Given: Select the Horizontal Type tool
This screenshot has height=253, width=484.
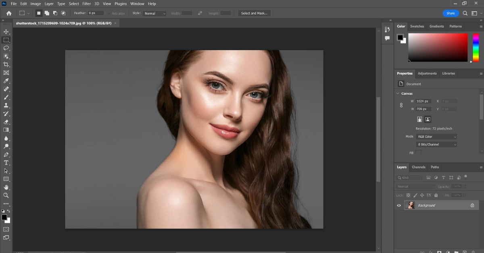Looking at the screenshot, I should (6, 163).
